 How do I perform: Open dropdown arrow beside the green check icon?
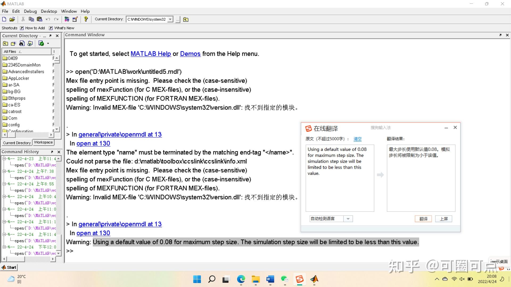pyautogui.click(x=48, y=43)
